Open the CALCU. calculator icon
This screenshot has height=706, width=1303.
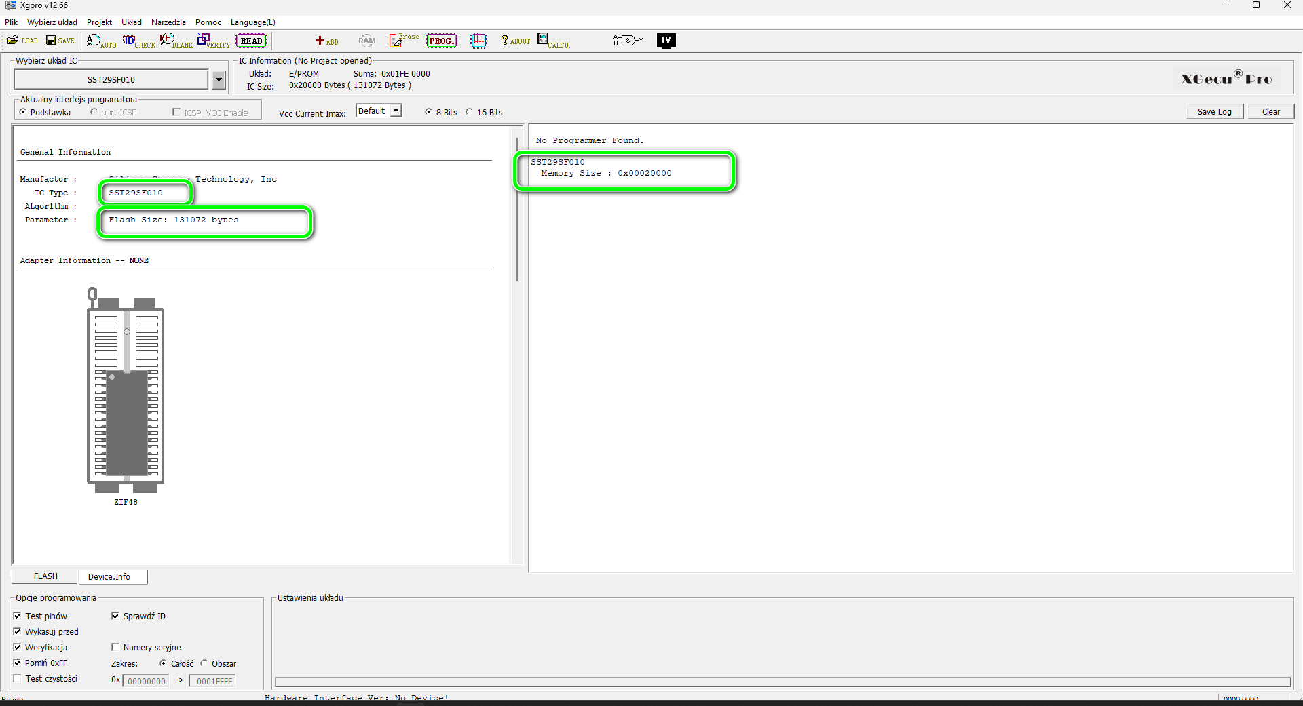[554, 41]
